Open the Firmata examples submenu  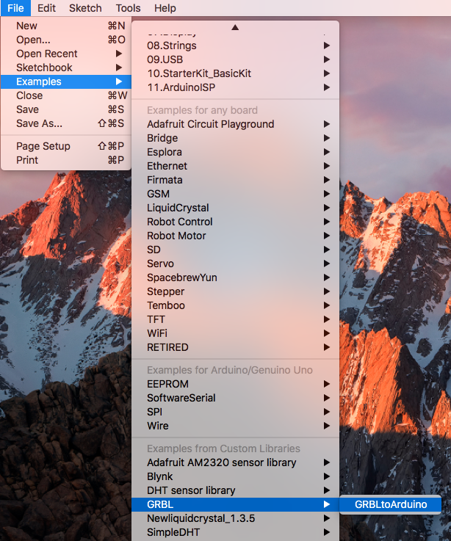[x=235, y=180]
